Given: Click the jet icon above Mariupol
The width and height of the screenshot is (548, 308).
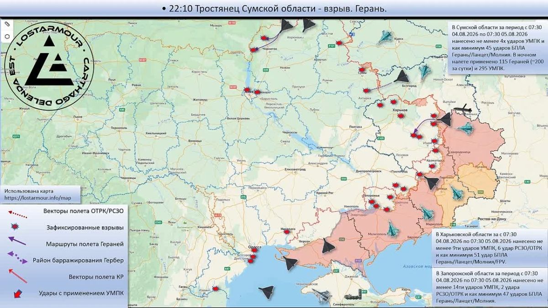Looking at the screenshot, I should pos(427,213).
